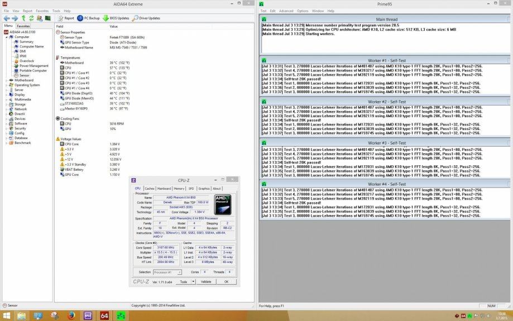513x321 pixels.
Task: Click the green up-level arrow in AIDA64
Action: tap(23, 18)
